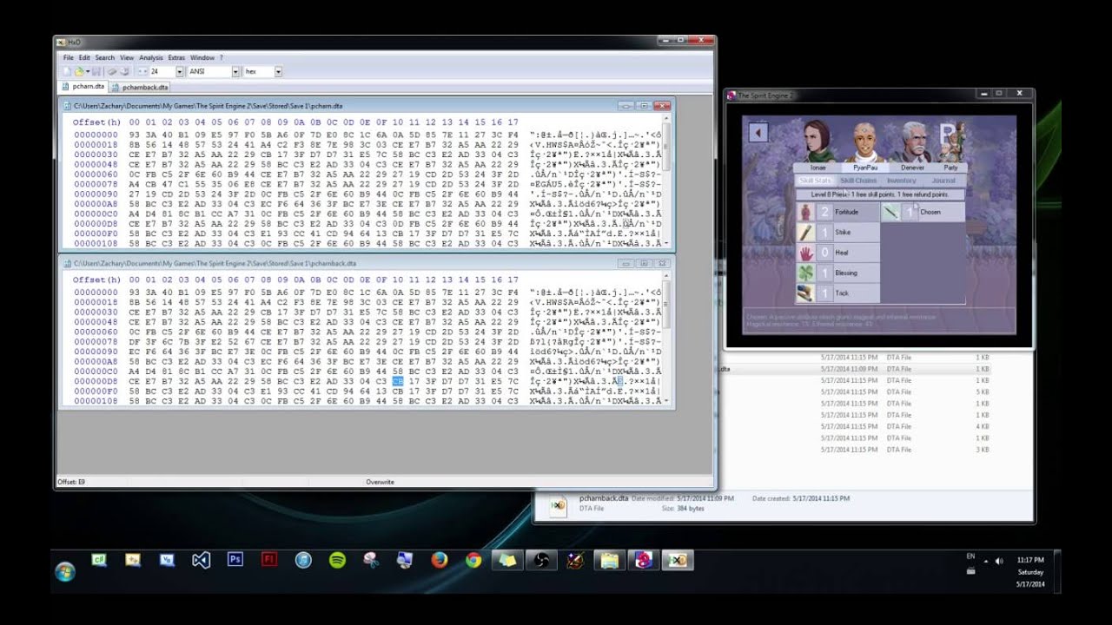Click the Chosen skill icon

coord(890,212)
